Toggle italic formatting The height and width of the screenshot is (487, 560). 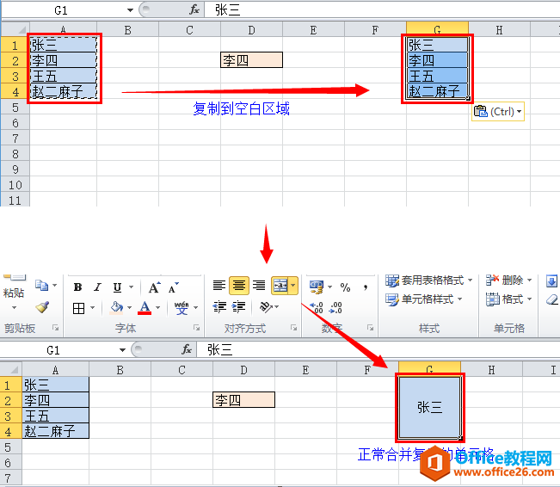click(97, 287)
